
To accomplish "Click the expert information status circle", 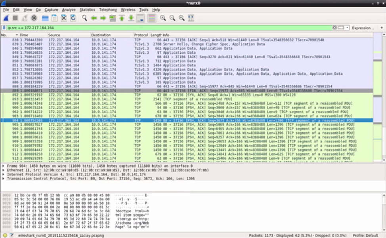I will (5, 235).
